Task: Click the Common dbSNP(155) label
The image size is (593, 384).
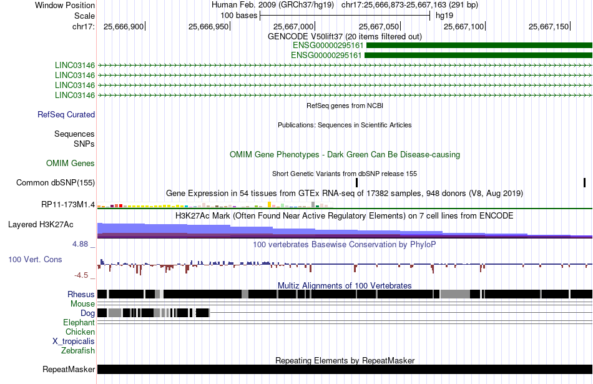Action: pyautogui.click(x=56, y=183)
